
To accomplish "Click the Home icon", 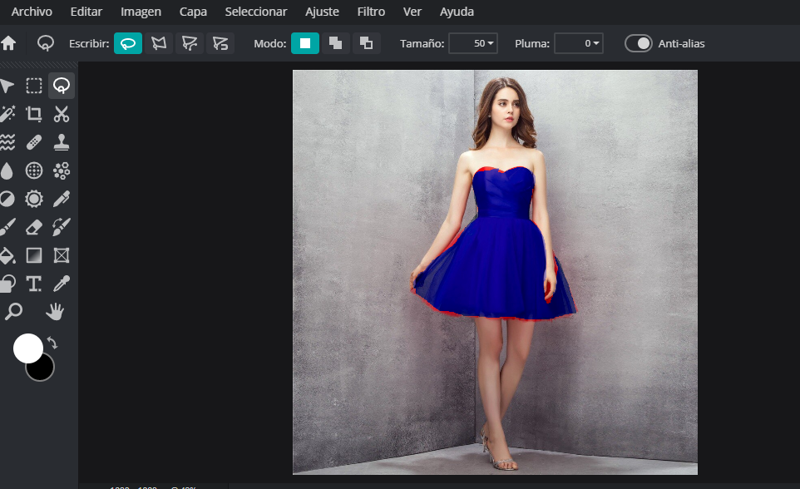I will pyautogui.click(x=9, y=43).
